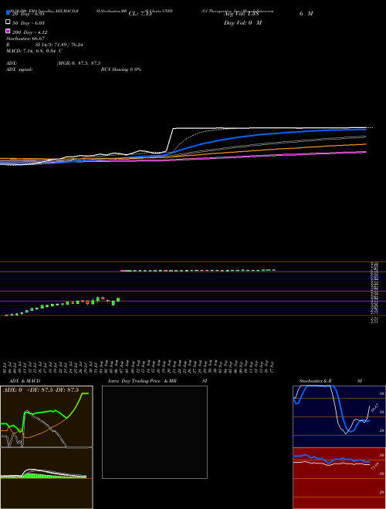The image size is (386, 509).
Task: Click the 'Stochastics & R' panel title
Action: click(x=315, y=381)
